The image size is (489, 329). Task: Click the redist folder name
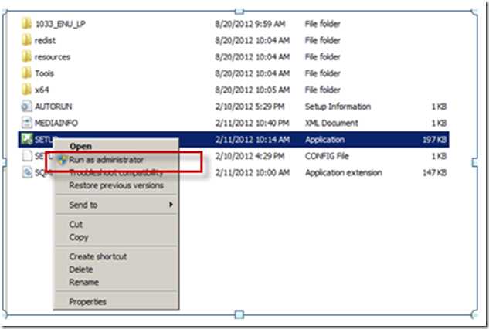tap(45, 40)
